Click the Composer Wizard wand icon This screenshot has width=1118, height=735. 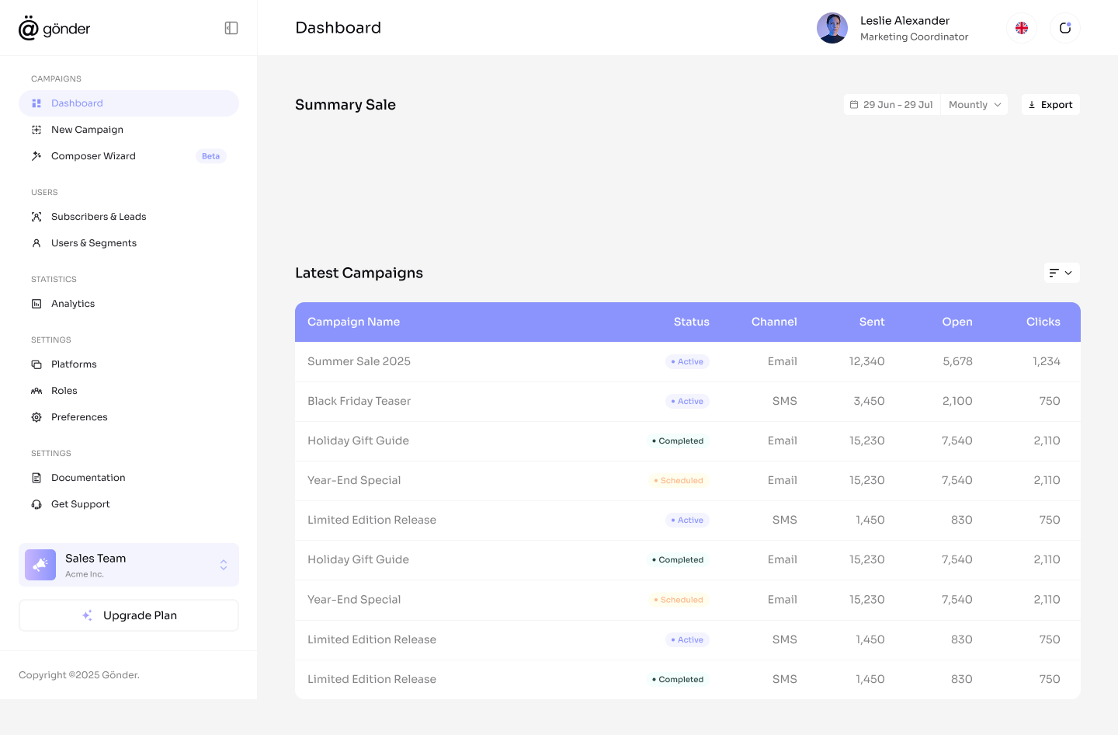coord(36,156)
